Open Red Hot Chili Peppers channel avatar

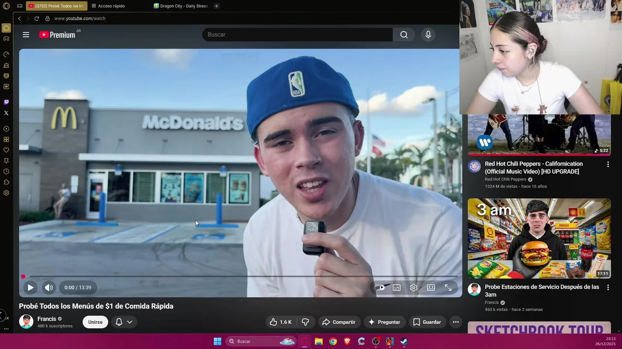[x=474, y=167]
